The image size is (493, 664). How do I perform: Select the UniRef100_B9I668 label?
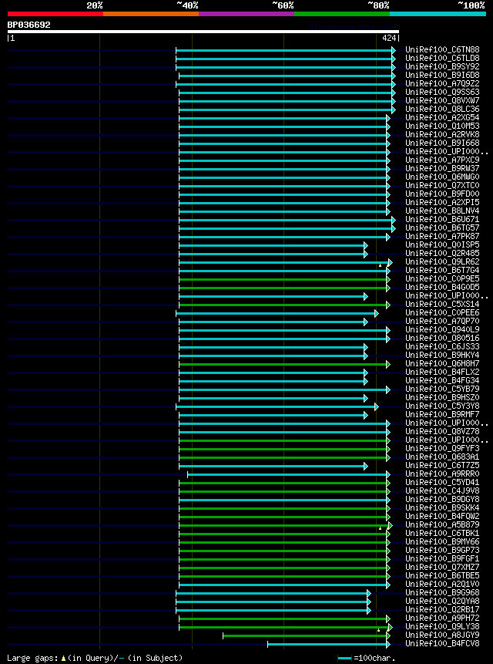[442, 143]
